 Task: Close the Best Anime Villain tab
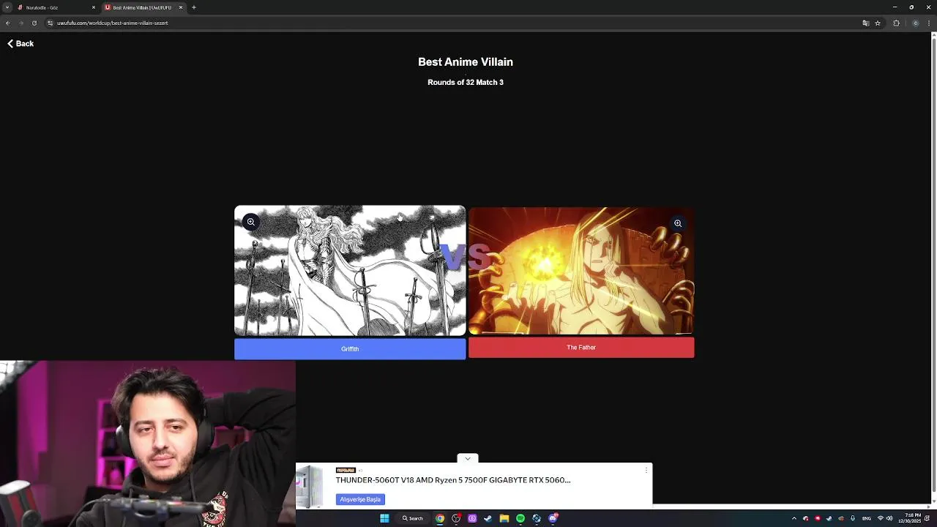click(x=181, y=7)
